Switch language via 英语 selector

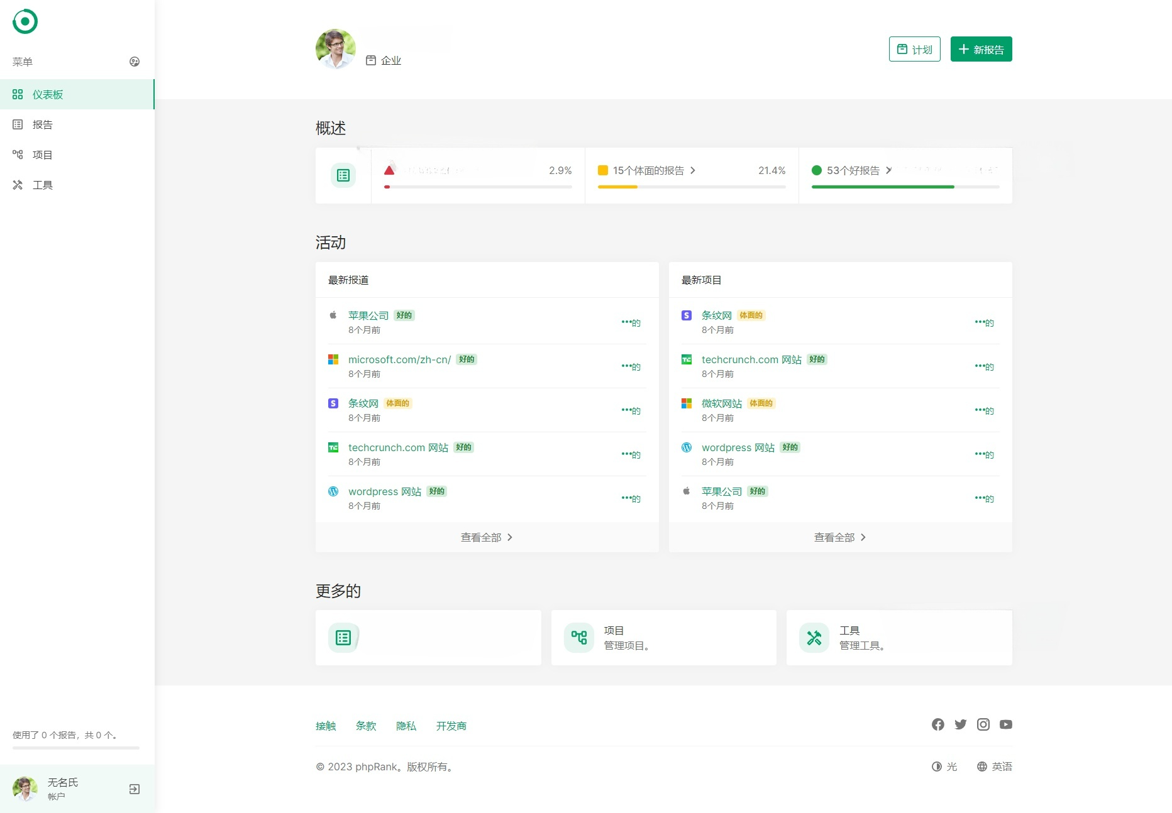[994, 766]
